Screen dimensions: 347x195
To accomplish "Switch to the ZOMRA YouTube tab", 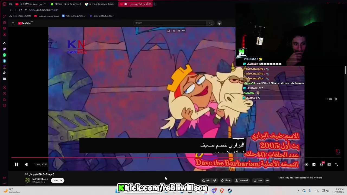I will pos(31,4).
